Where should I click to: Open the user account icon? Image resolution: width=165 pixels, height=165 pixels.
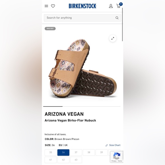111,6
